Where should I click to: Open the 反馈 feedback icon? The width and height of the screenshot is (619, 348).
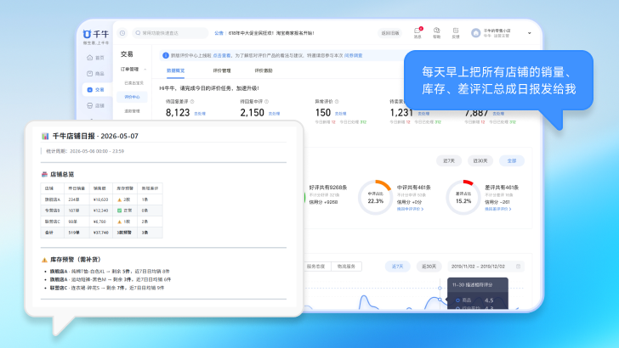tap(456, 33)
